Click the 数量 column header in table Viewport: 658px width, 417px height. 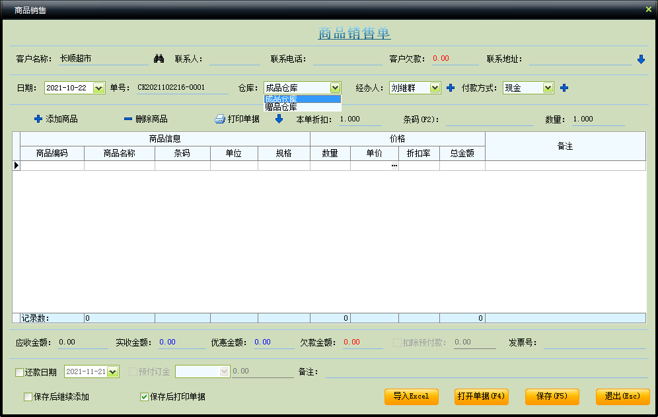[x=330, y=153]
